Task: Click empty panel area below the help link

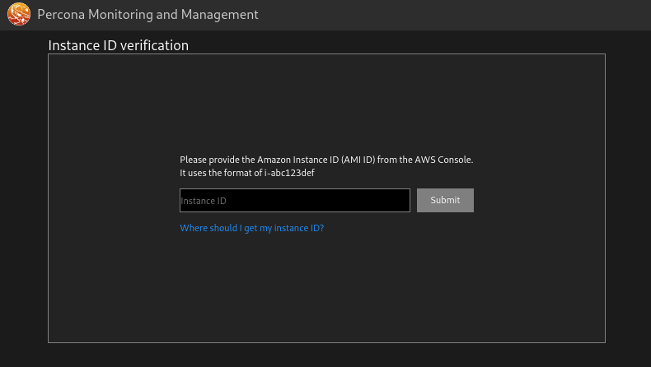Action: (326, 288)
